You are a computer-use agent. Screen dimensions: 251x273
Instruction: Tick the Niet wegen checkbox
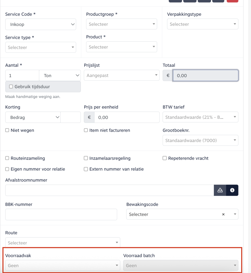pyautogui.click(x=7, y=130)
